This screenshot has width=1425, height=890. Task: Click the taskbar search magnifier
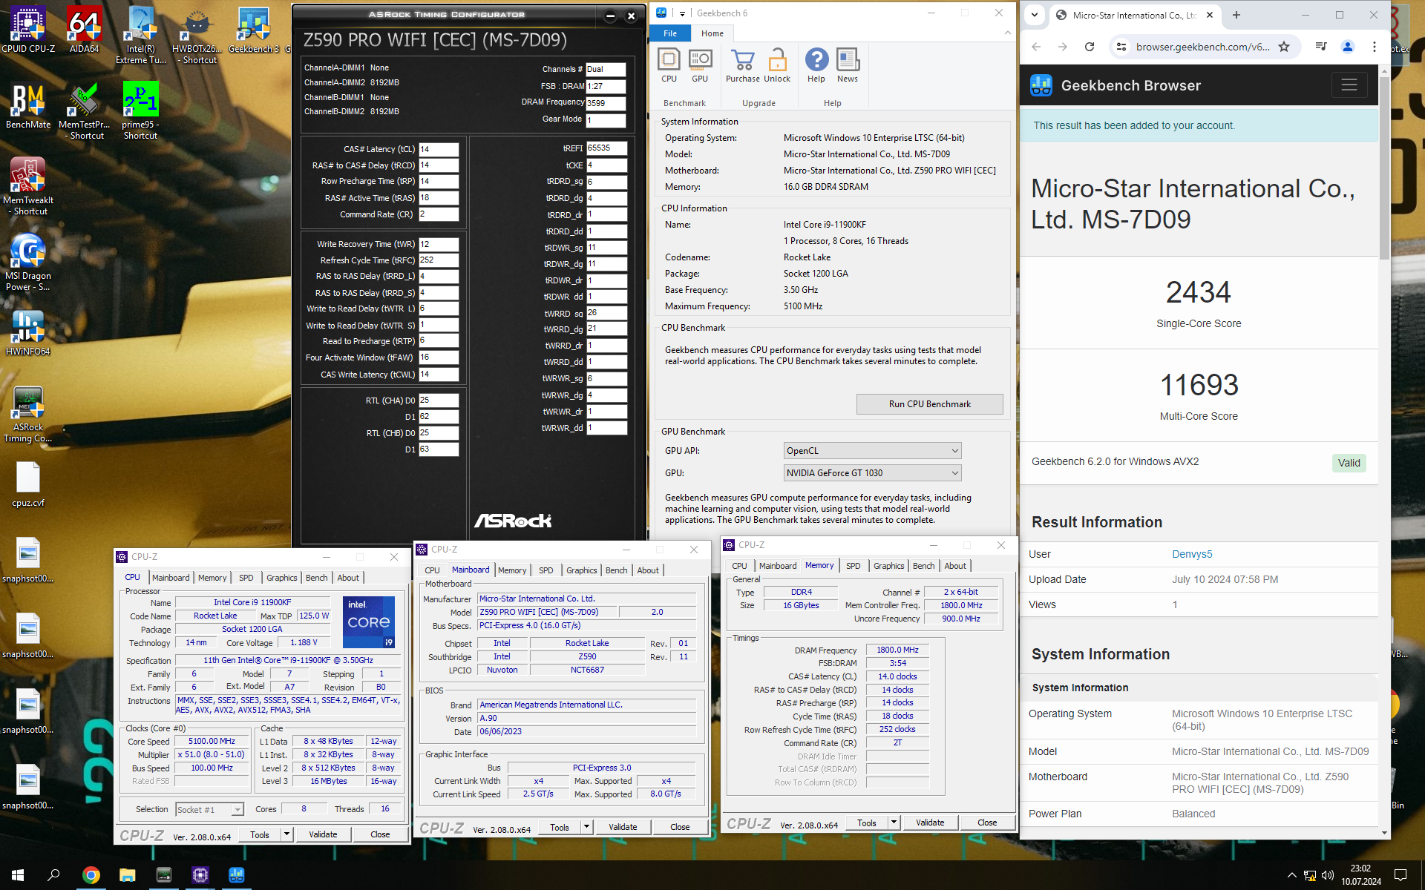pos(53,875)
